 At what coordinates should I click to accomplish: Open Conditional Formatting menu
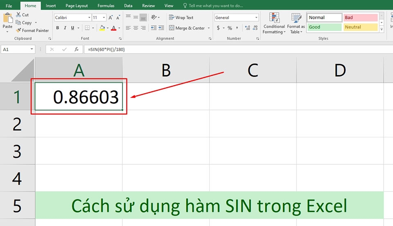pyautogui.click(x=274, y=23)
